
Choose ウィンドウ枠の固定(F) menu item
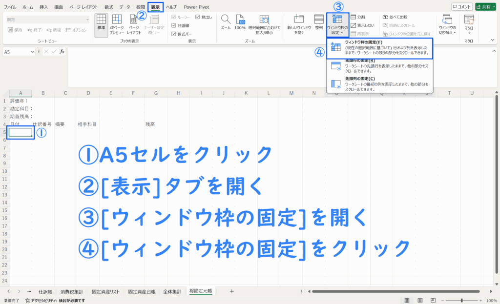(379, 47)
